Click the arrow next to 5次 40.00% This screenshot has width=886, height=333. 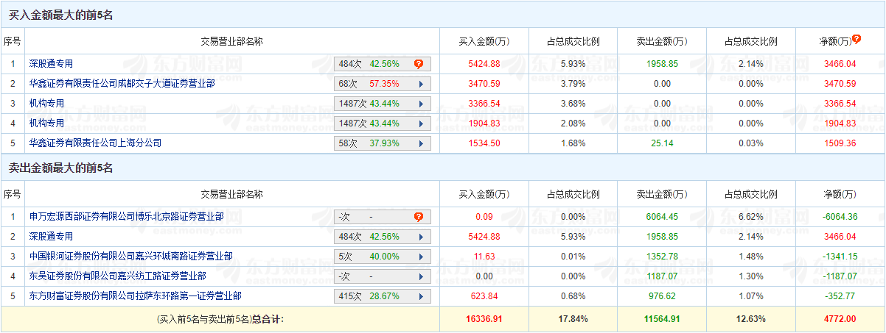coord(421,257)
